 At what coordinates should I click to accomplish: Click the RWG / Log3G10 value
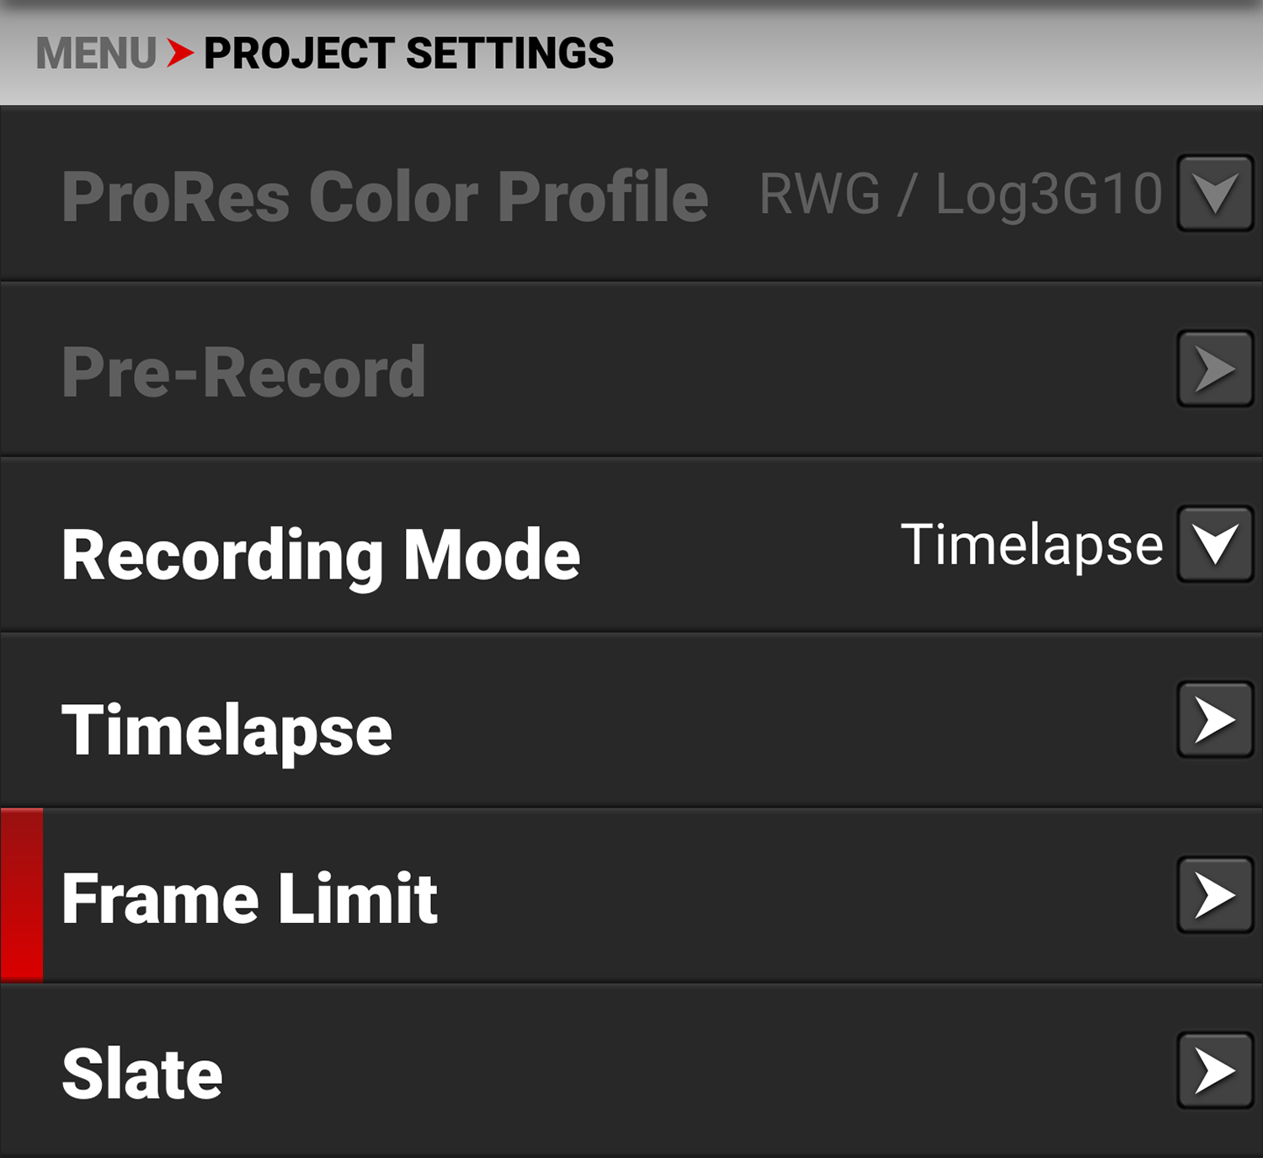[961, 195]
